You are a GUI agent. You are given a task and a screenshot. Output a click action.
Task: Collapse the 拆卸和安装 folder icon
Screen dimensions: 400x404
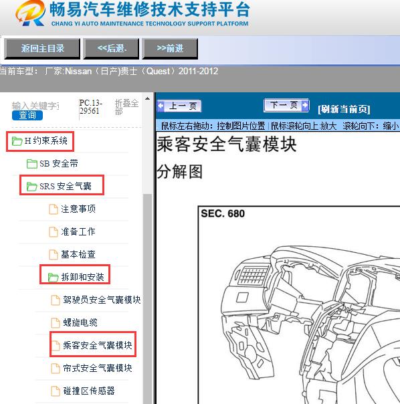tap(54, 277)
